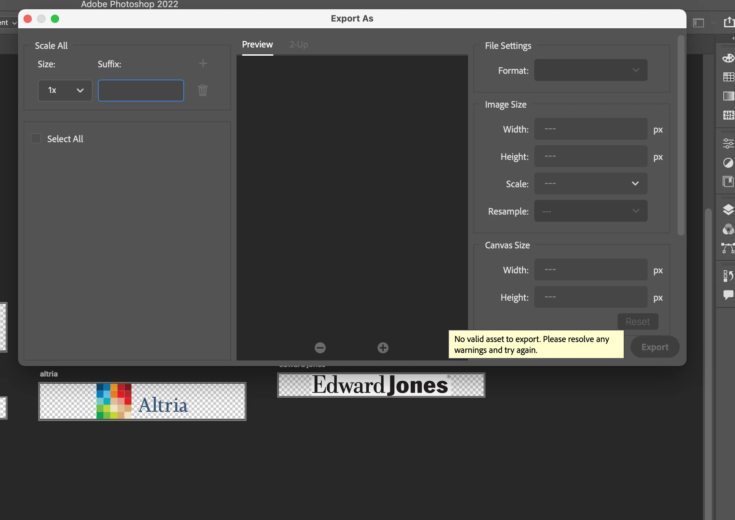The height and width of the screenshot is (520, 735).
Task: Zoom in preview with plus icon
Action: (383, 348)
